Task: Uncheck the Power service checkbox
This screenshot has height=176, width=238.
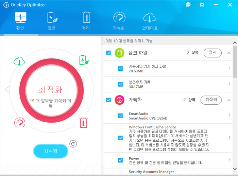Action: coord(120,160)
